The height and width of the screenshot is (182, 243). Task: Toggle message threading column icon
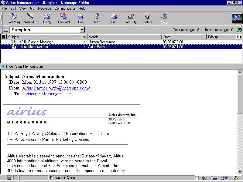[4, 37]
